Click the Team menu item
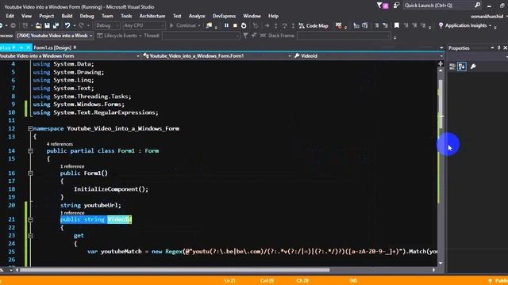Image resolution: width=508 pixels, height=285 pixels. coord(107,16)
